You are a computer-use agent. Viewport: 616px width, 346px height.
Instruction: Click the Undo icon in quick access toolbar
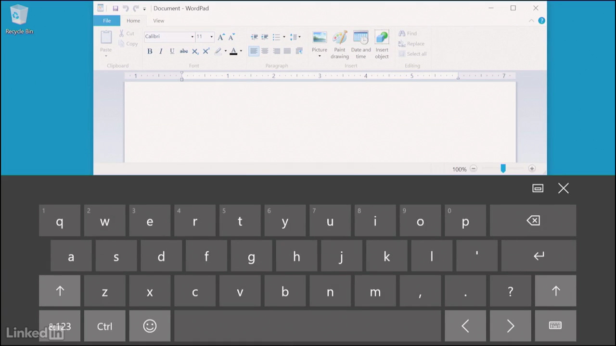pyautogui.click(x=126, y=8)
